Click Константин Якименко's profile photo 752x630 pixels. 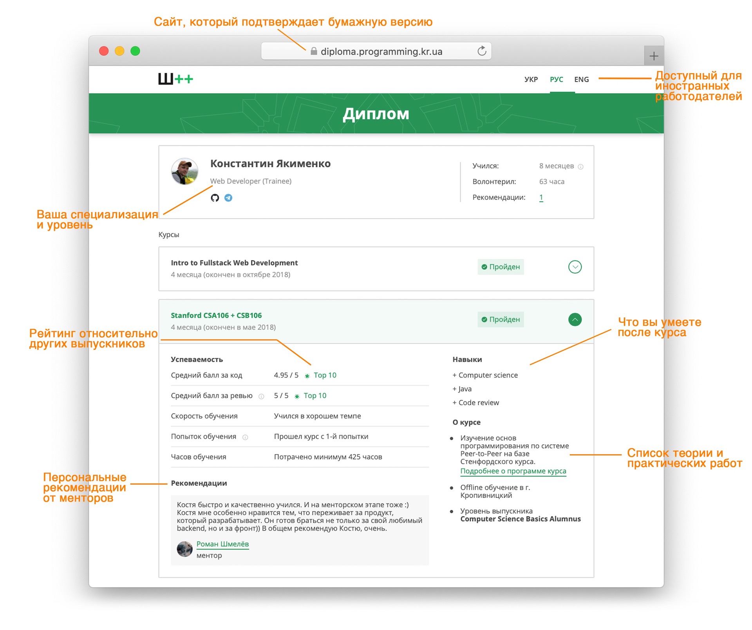click(x=184, y=171)
